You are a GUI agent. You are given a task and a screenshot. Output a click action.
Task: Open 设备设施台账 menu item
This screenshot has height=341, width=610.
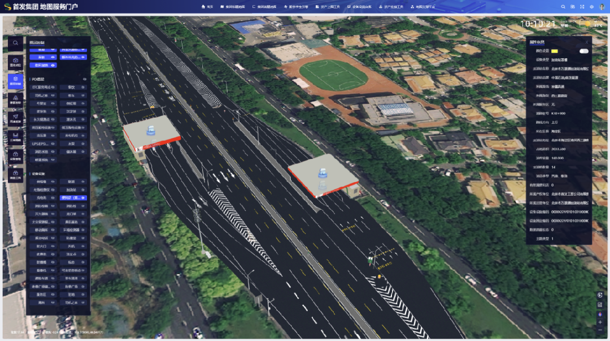click(359, 7)
